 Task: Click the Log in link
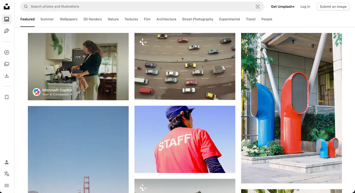[x=305, y=7]
